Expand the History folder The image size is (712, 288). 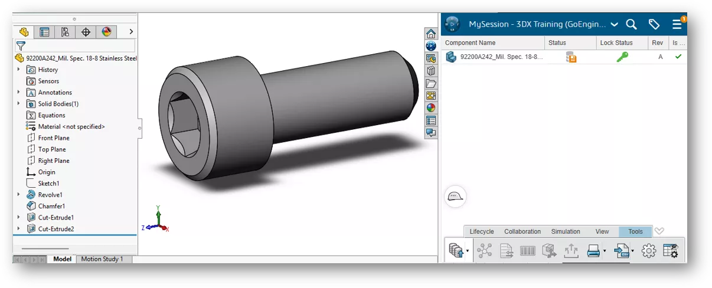[x=18, y=70]
